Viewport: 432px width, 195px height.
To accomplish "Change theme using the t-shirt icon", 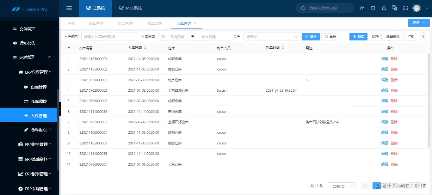I will coord(373,8).
